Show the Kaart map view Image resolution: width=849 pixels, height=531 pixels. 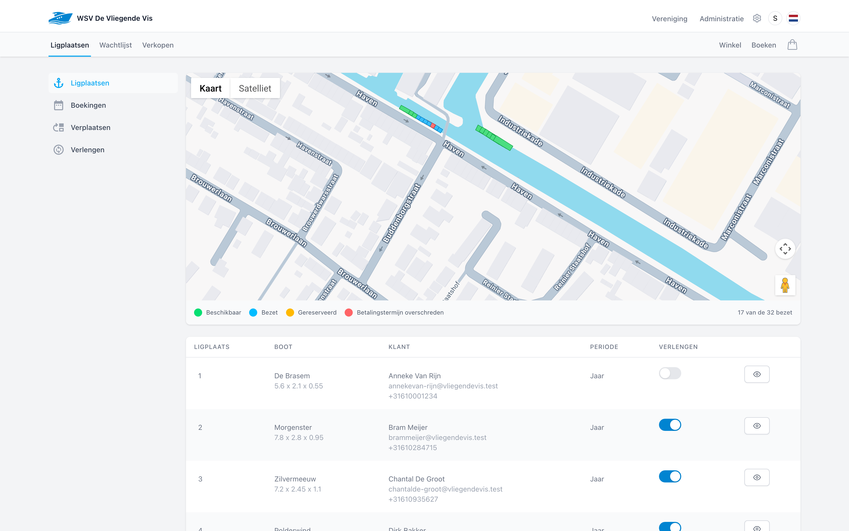210,88
